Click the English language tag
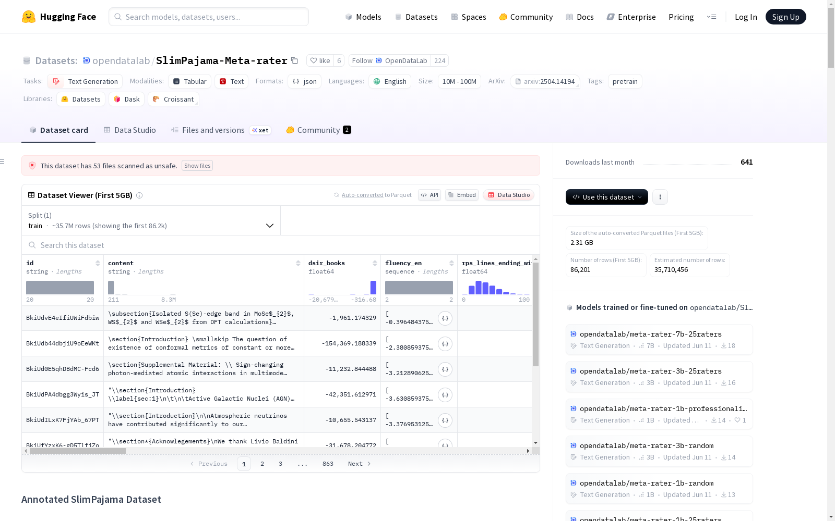 click(x=390, y=81)
